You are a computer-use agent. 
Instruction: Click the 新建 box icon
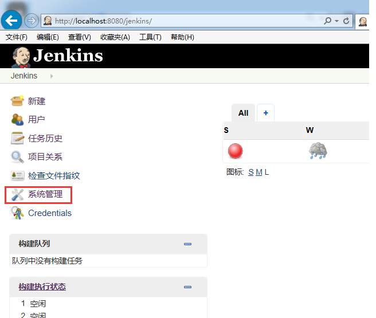pyautogui.click(x=17, y=101)
